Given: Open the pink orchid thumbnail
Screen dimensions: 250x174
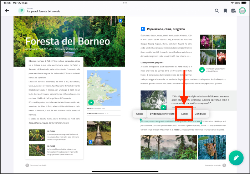Looking at the screenshot, I should coord(206,42).
